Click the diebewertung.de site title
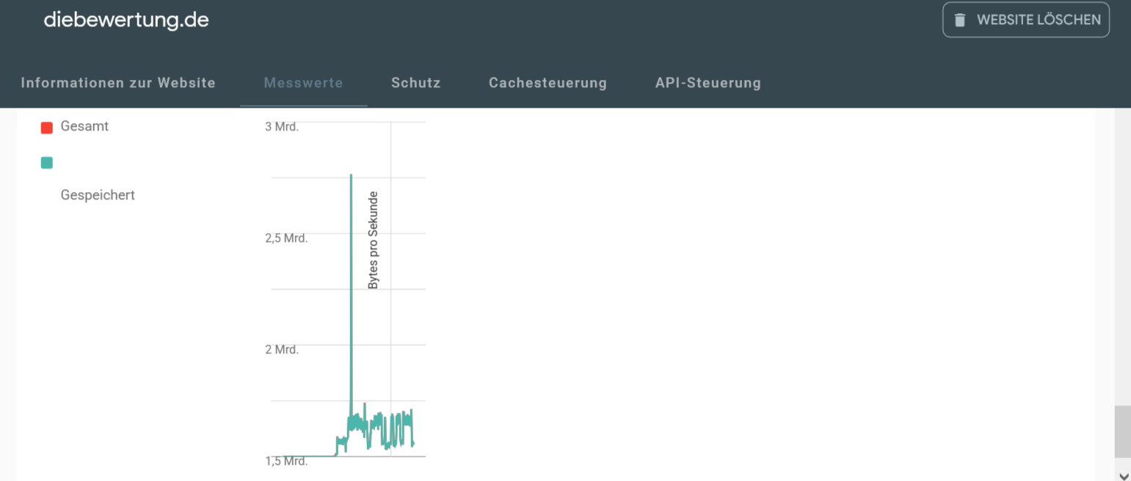Image resolution: width=1131 pixels, height=481 pixels. pyautogui.click(x=126, y=20)
